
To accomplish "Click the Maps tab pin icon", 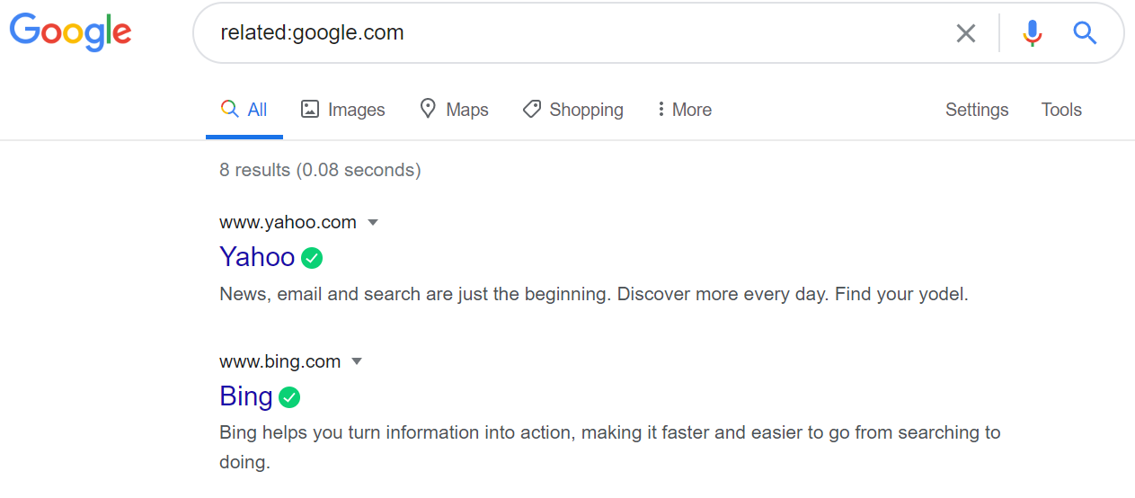I will tap(428, 109).
